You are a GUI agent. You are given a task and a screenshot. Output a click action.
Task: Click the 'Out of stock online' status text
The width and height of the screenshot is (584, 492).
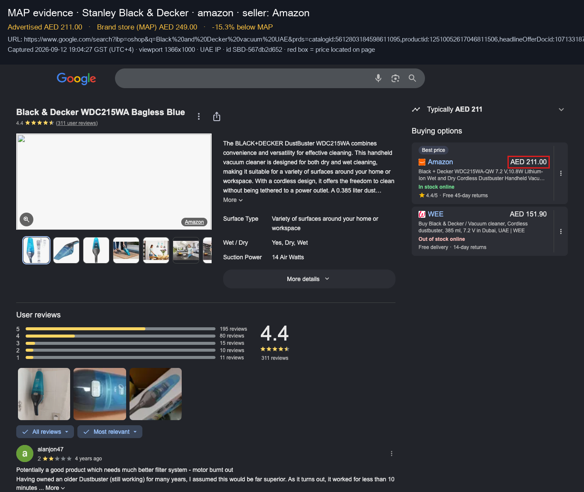[x=442, y=239]
